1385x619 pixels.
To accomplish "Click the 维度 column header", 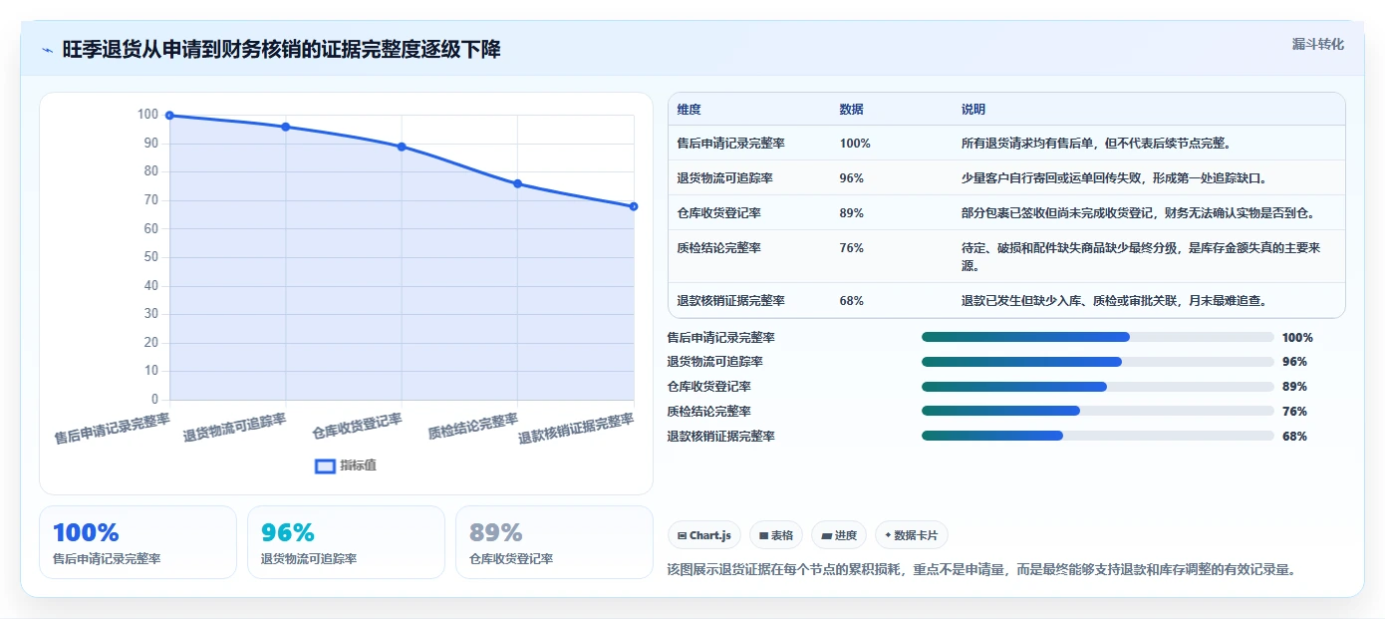I will tap(689, 110).
